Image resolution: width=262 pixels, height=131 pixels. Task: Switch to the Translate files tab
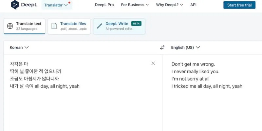coord(69,26)
